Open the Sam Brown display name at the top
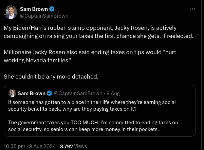204x150 pixels. [x=34, y=9]
